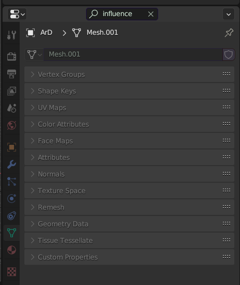
Task: Open Particles properties tab
Action: 11,181
